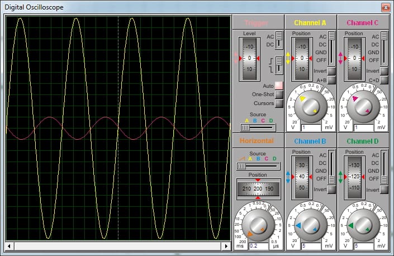Image resolution: width=394 pixels, height=256 pixels.
Task: Click the trigger AC/DC coupling switch
Action: click(279, 40)
